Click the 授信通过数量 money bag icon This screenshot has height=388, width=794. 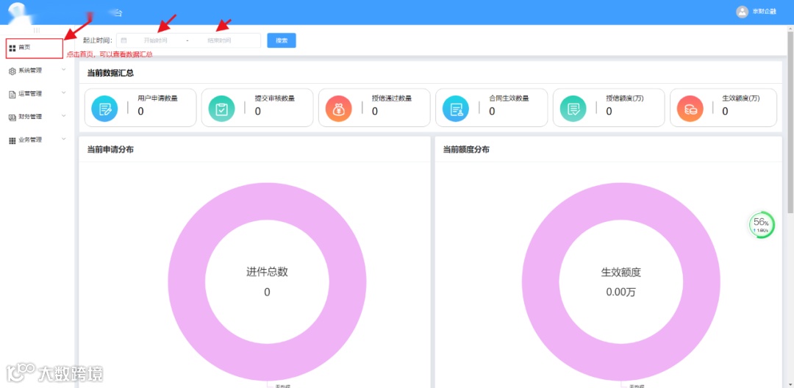(x=338, y=109)
